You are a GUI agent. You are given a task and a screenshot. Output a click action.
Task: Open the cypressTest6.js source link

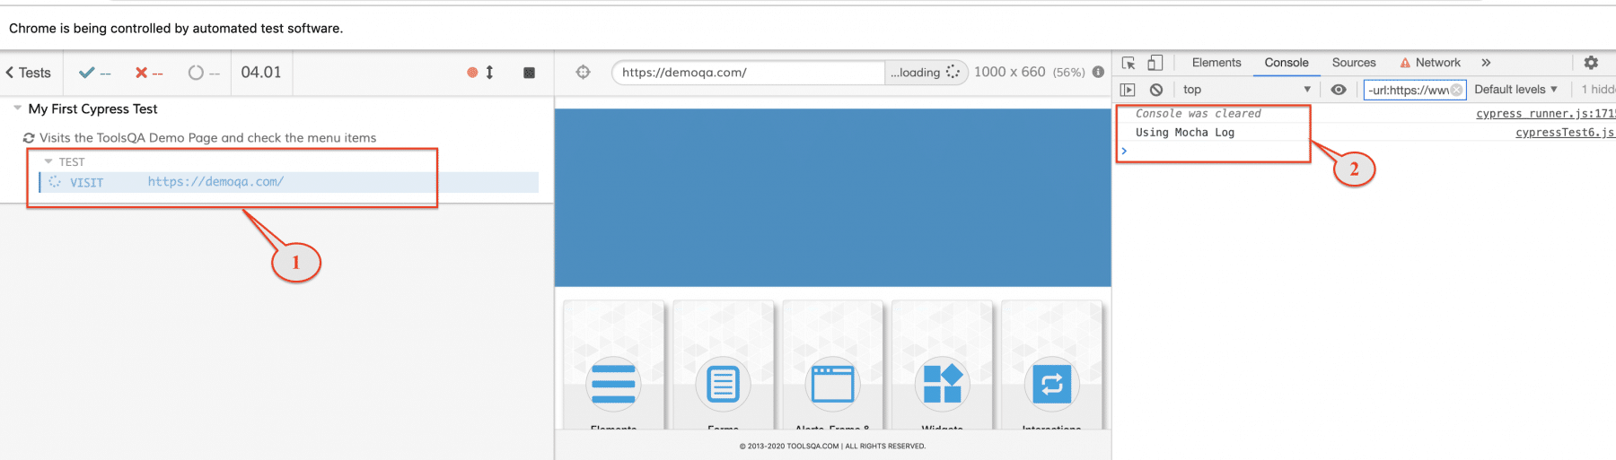tap(1565, 133)
